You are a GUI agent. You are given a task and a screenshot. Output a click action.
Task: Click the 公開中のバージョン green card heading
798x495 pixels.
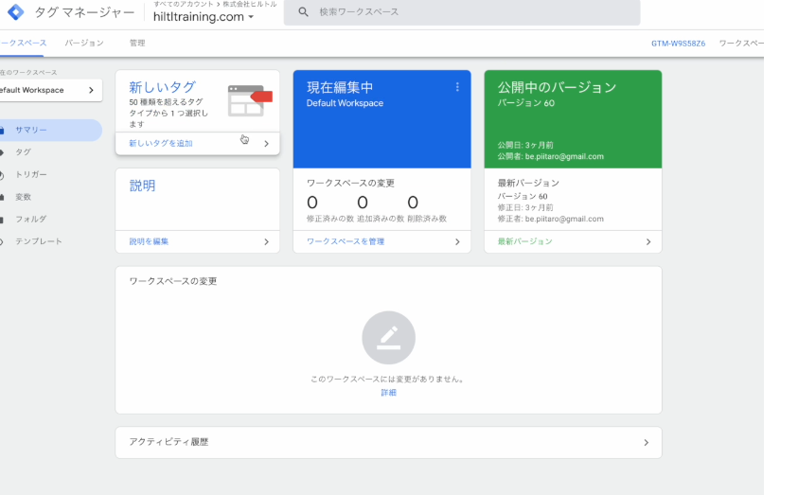click(x=557, y=87)
